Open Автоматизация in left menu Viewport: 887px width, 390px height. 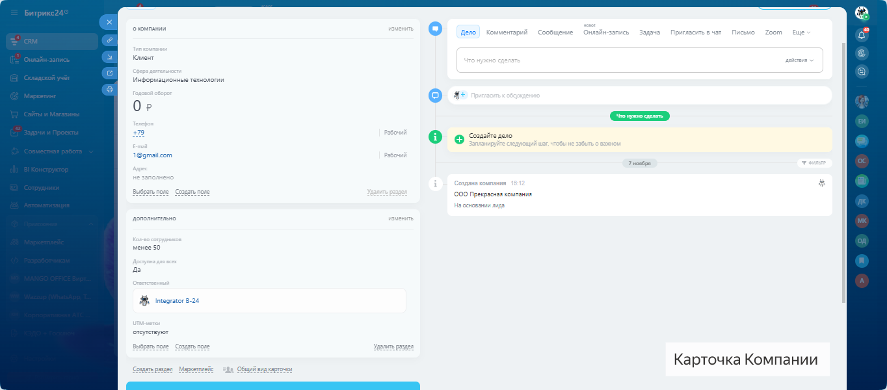coord(46,205)
